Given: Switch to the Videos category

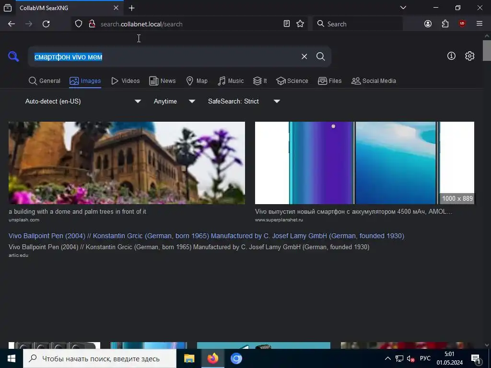Looking at the screenshot, I should click(x=125, y=80).
